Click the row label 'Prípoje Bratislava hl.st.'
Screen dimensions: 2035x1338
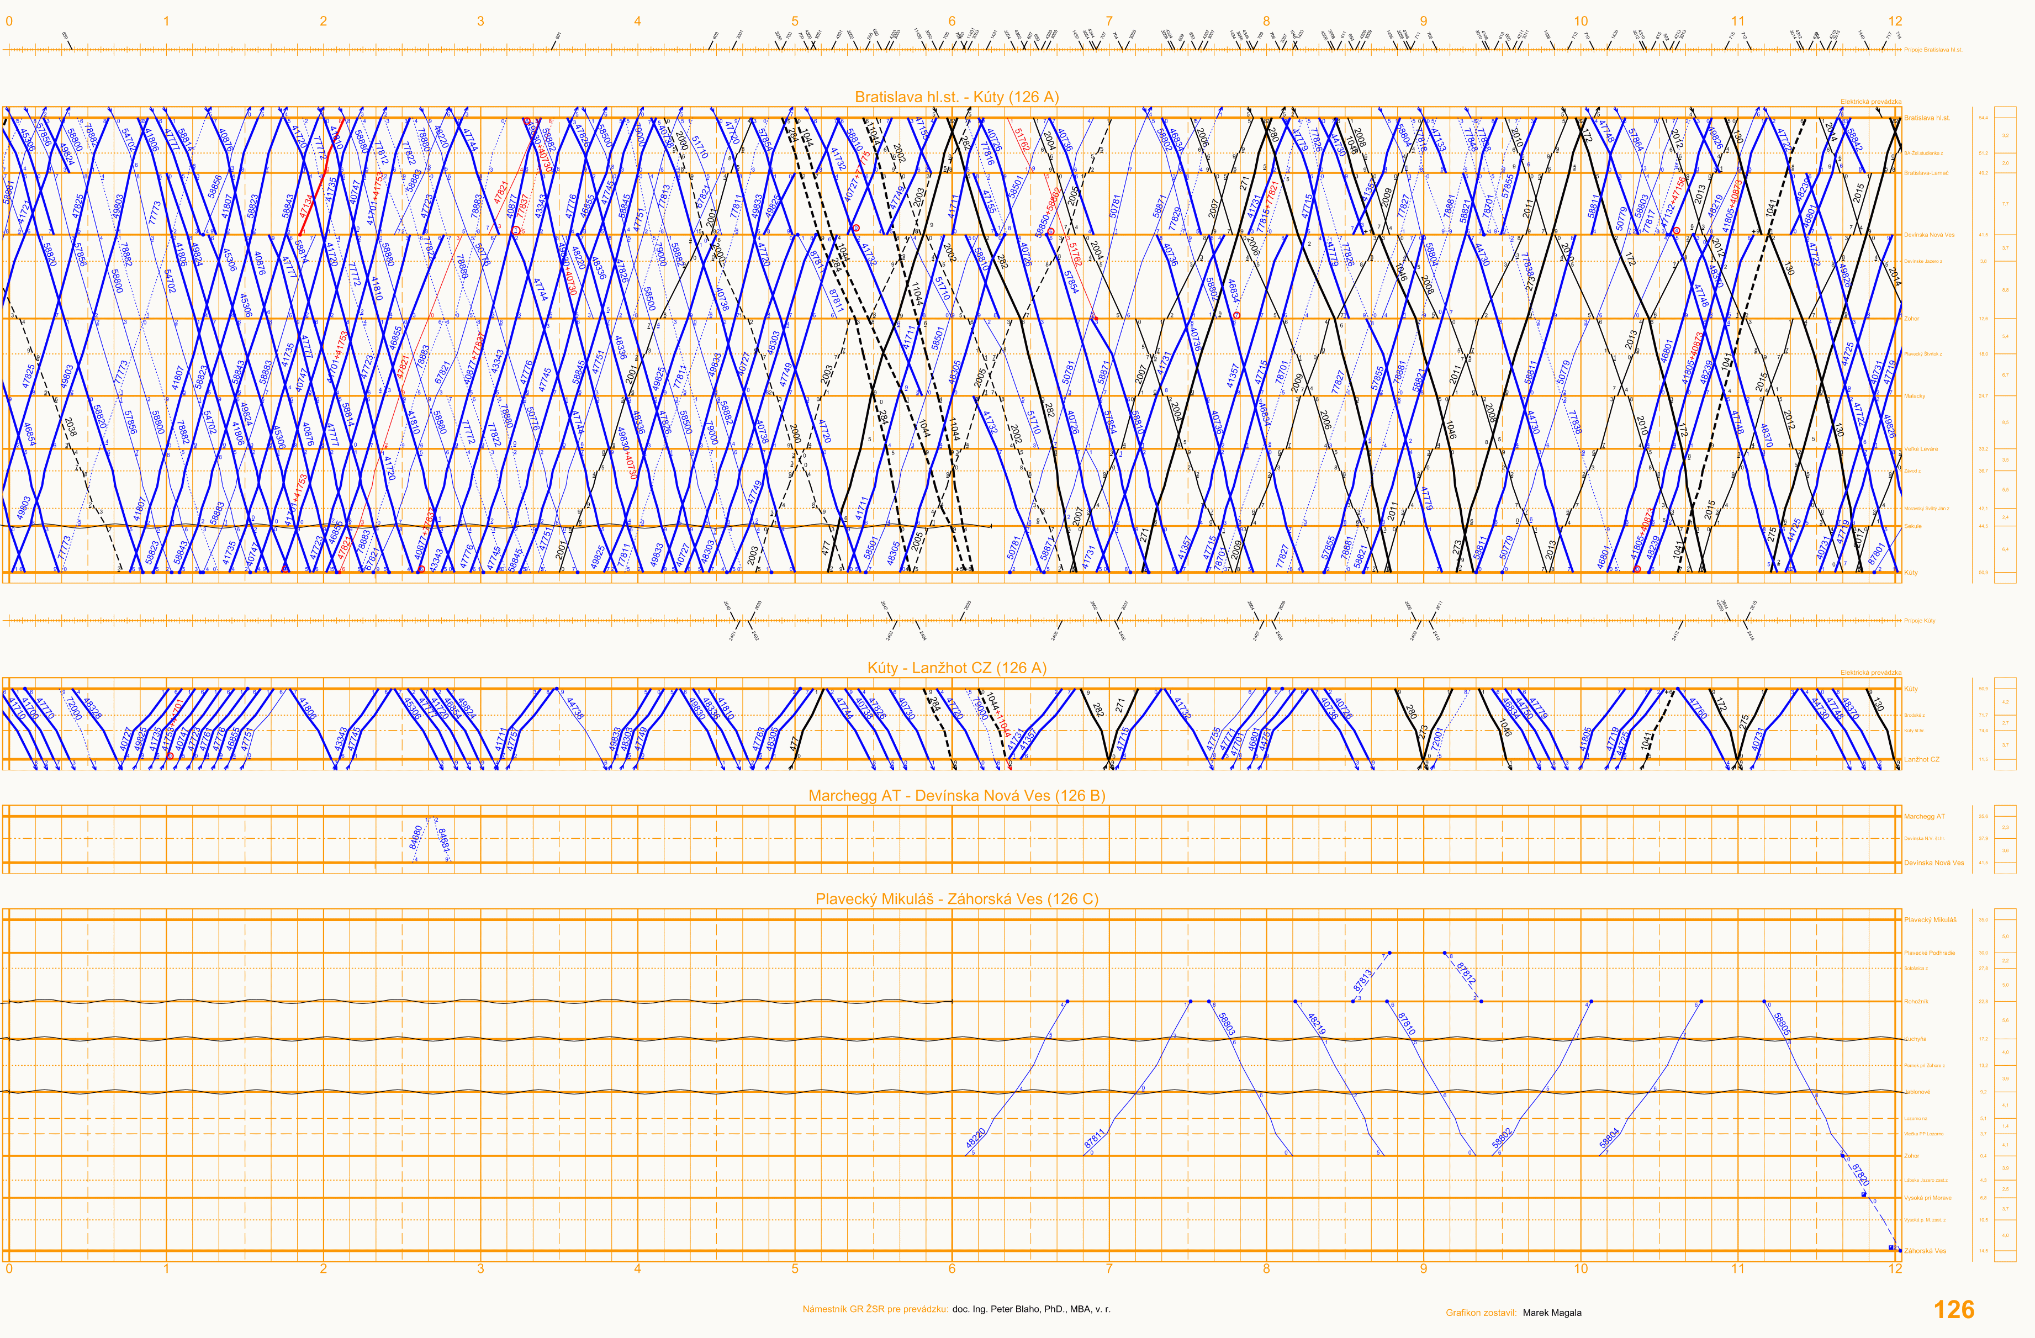point(1932,50)
